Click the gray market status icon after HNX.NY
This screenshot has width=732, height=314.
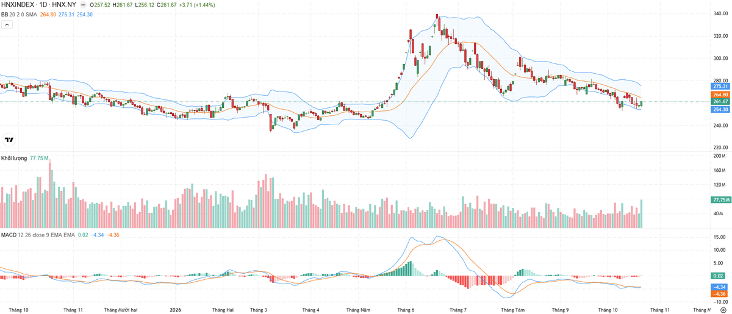coord(83,4)
